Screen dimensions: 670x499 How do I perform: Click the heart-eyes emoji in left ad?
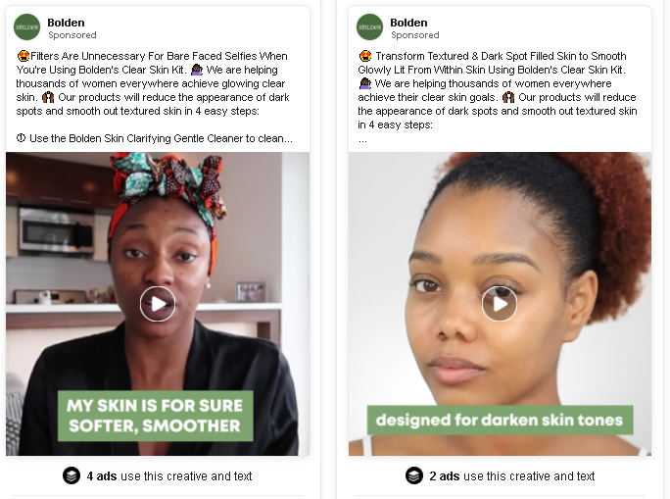click(24, 56)
